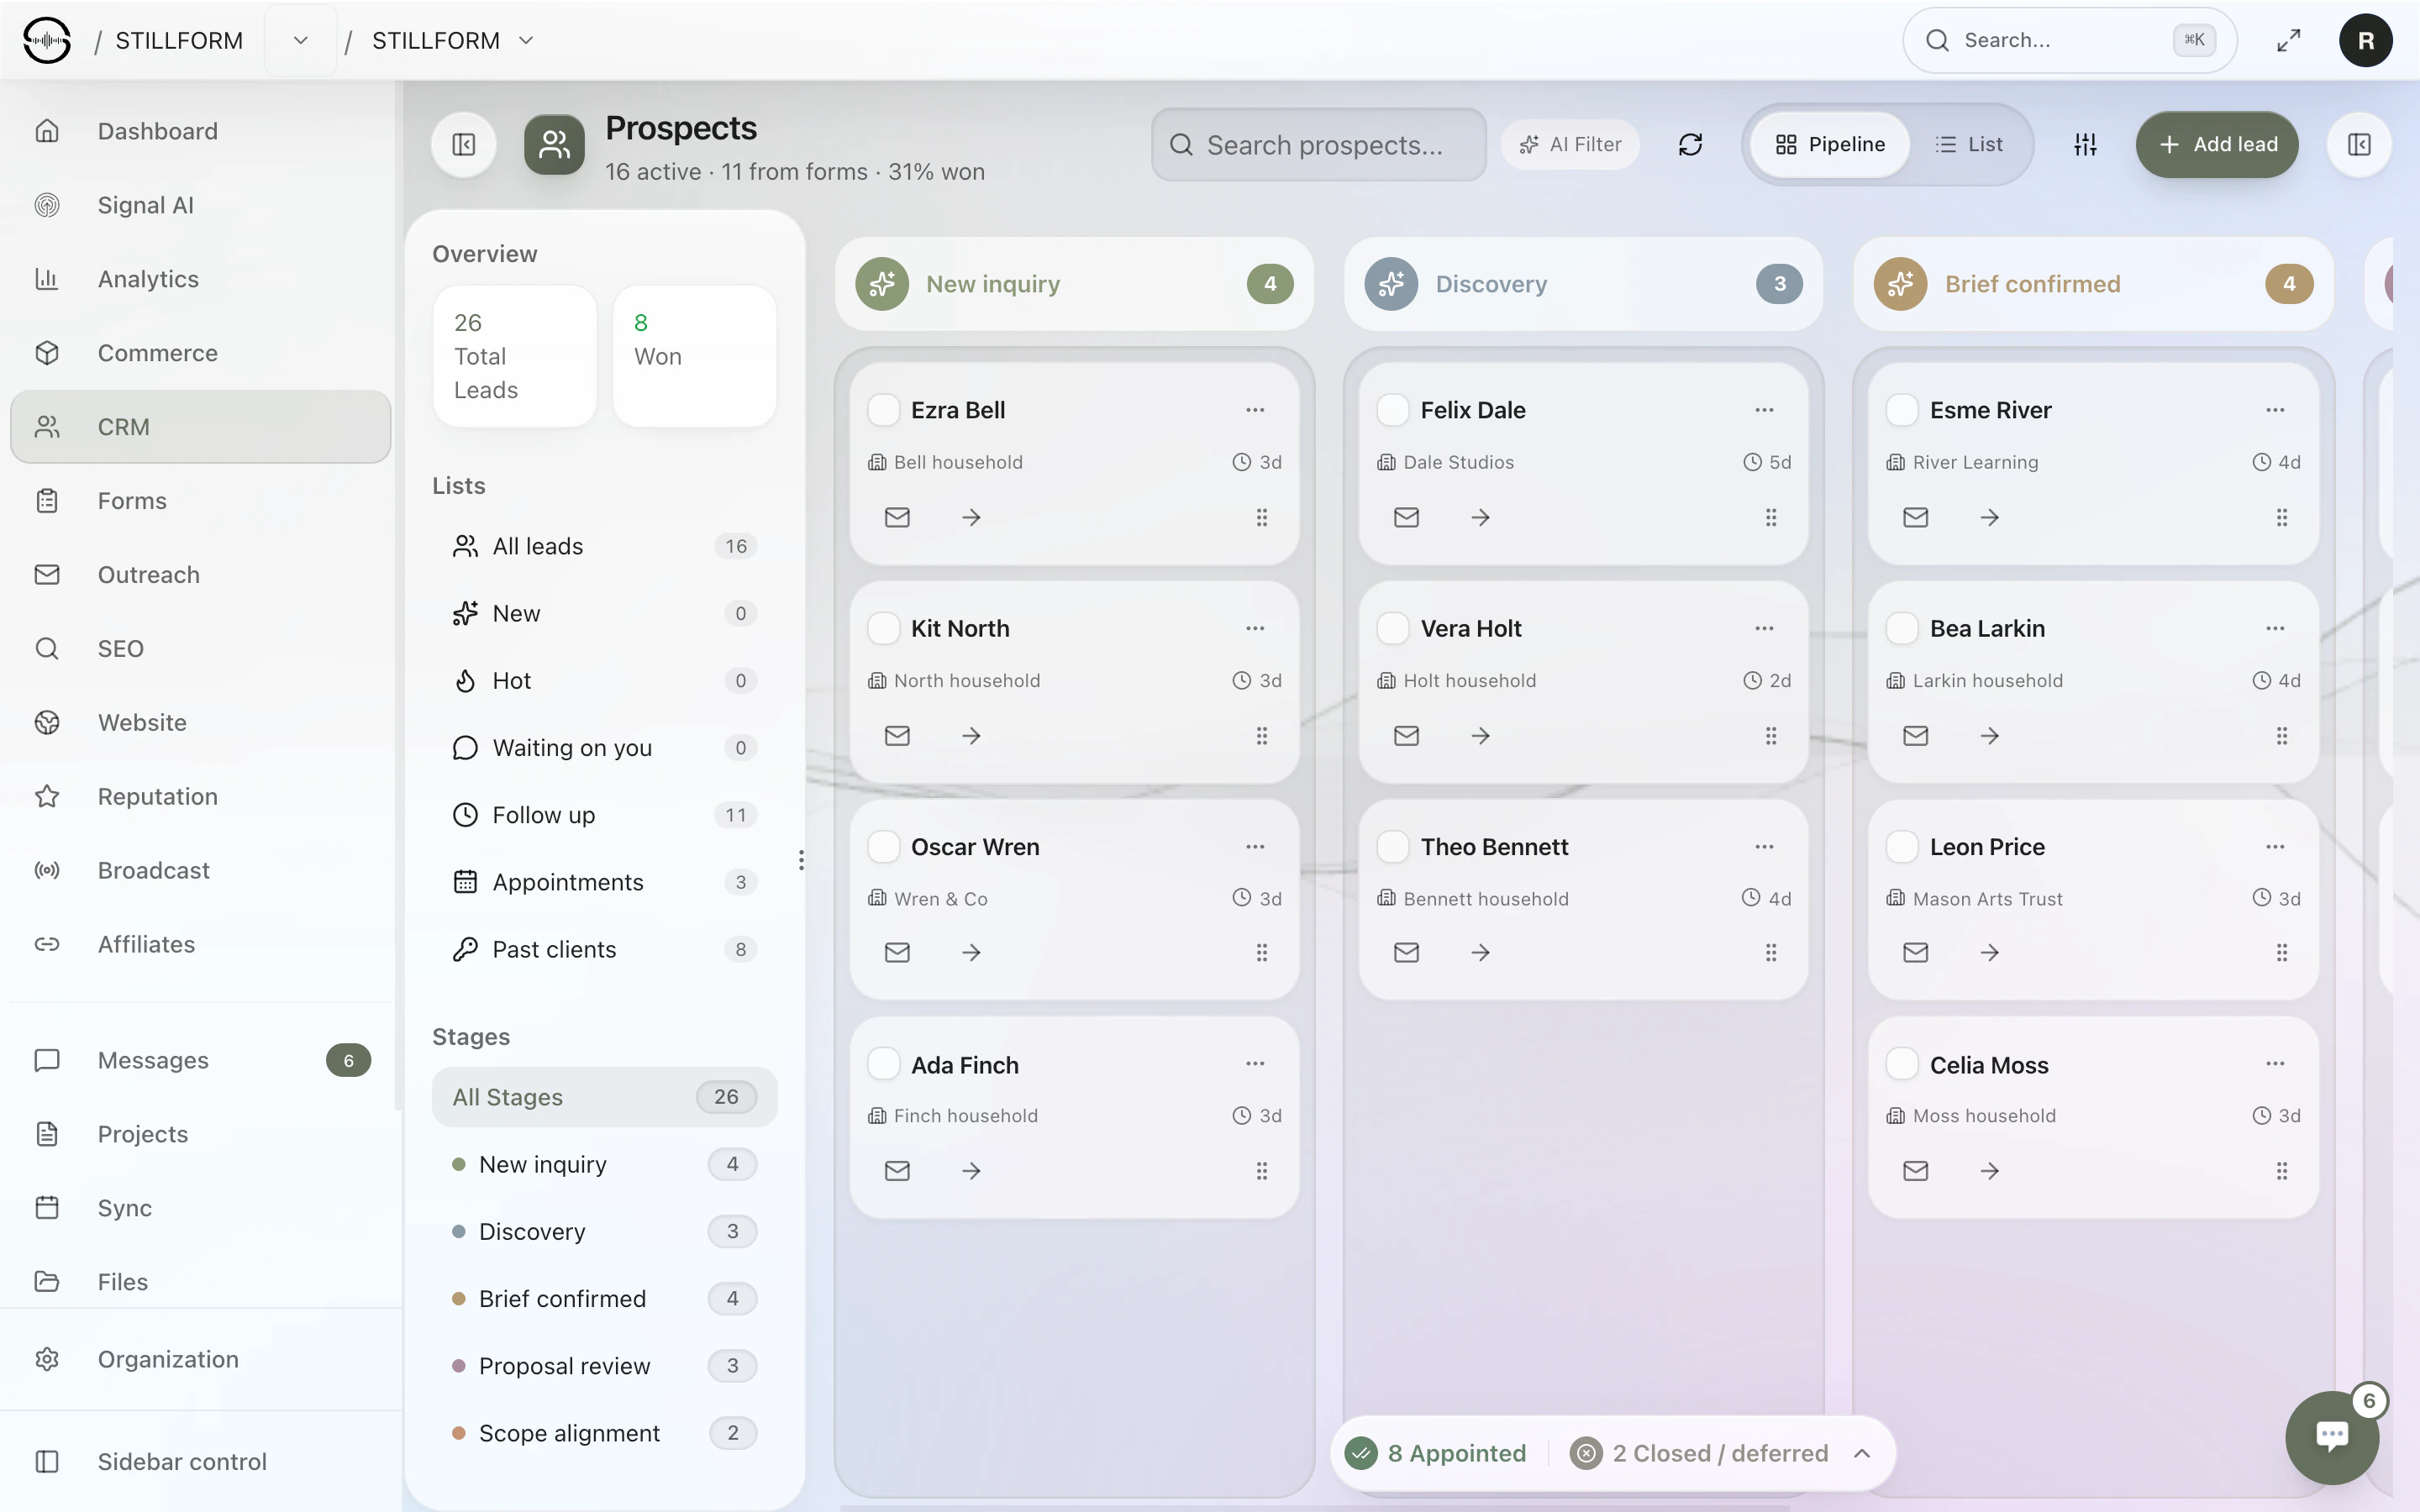2420x1512 pixels.
Task: Open user avatar R menu
Action: coord(2365,40)
